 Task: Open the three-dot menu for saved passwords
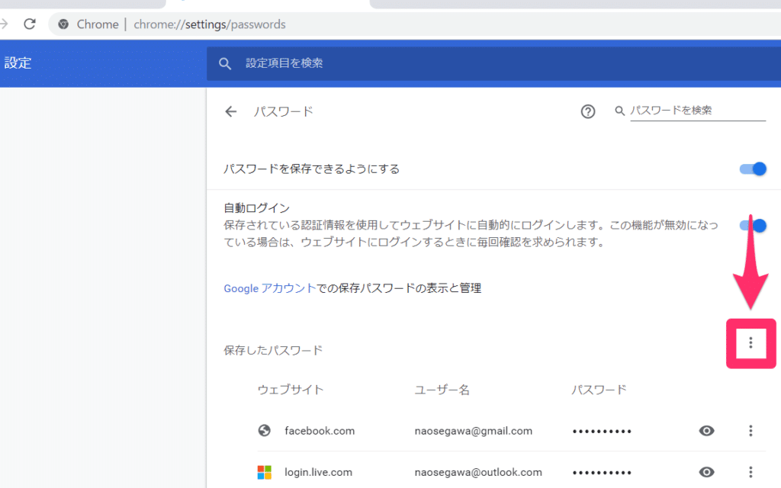(x=750, y=343)
